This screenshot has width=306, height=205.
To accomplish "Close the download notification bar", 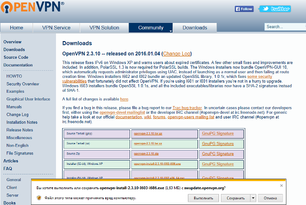I will (282, 185).
